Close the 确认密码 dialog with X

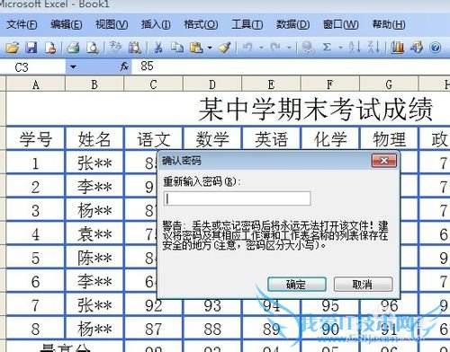[x=384, y=161]
